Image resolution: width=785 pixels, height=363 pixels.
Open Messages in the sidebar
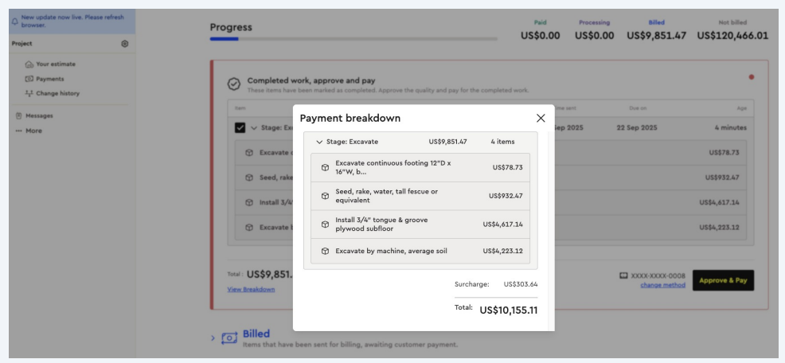tap(38, 115)
